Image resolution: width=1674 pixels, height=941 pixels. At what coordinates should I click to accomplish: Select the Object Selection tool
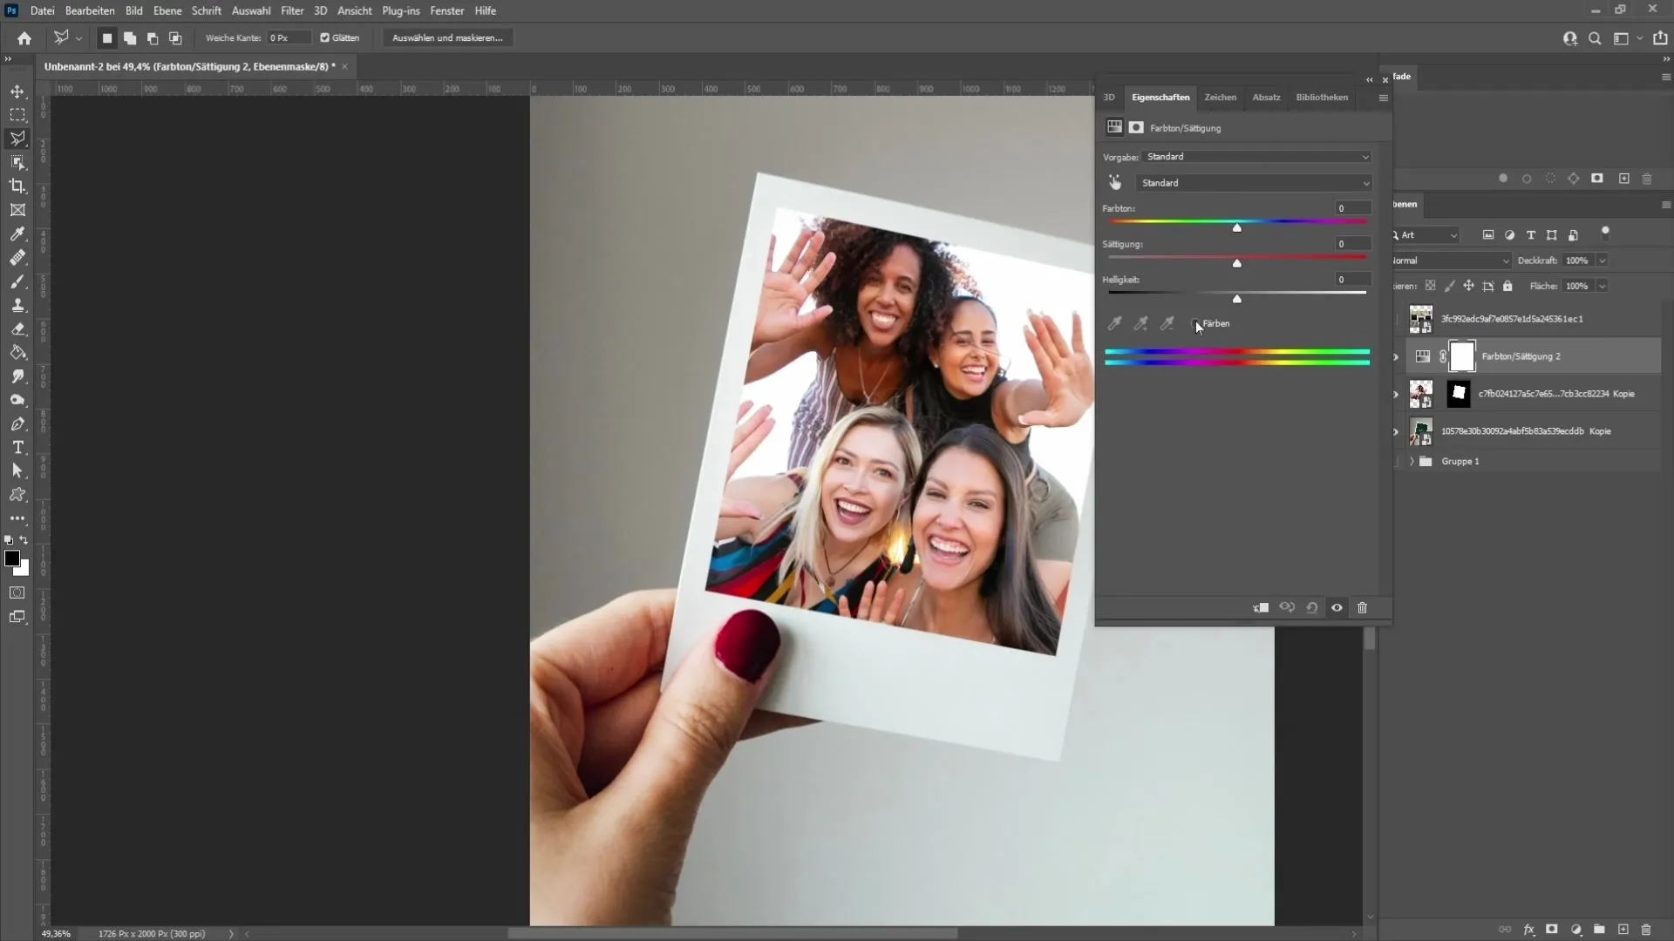17,162
